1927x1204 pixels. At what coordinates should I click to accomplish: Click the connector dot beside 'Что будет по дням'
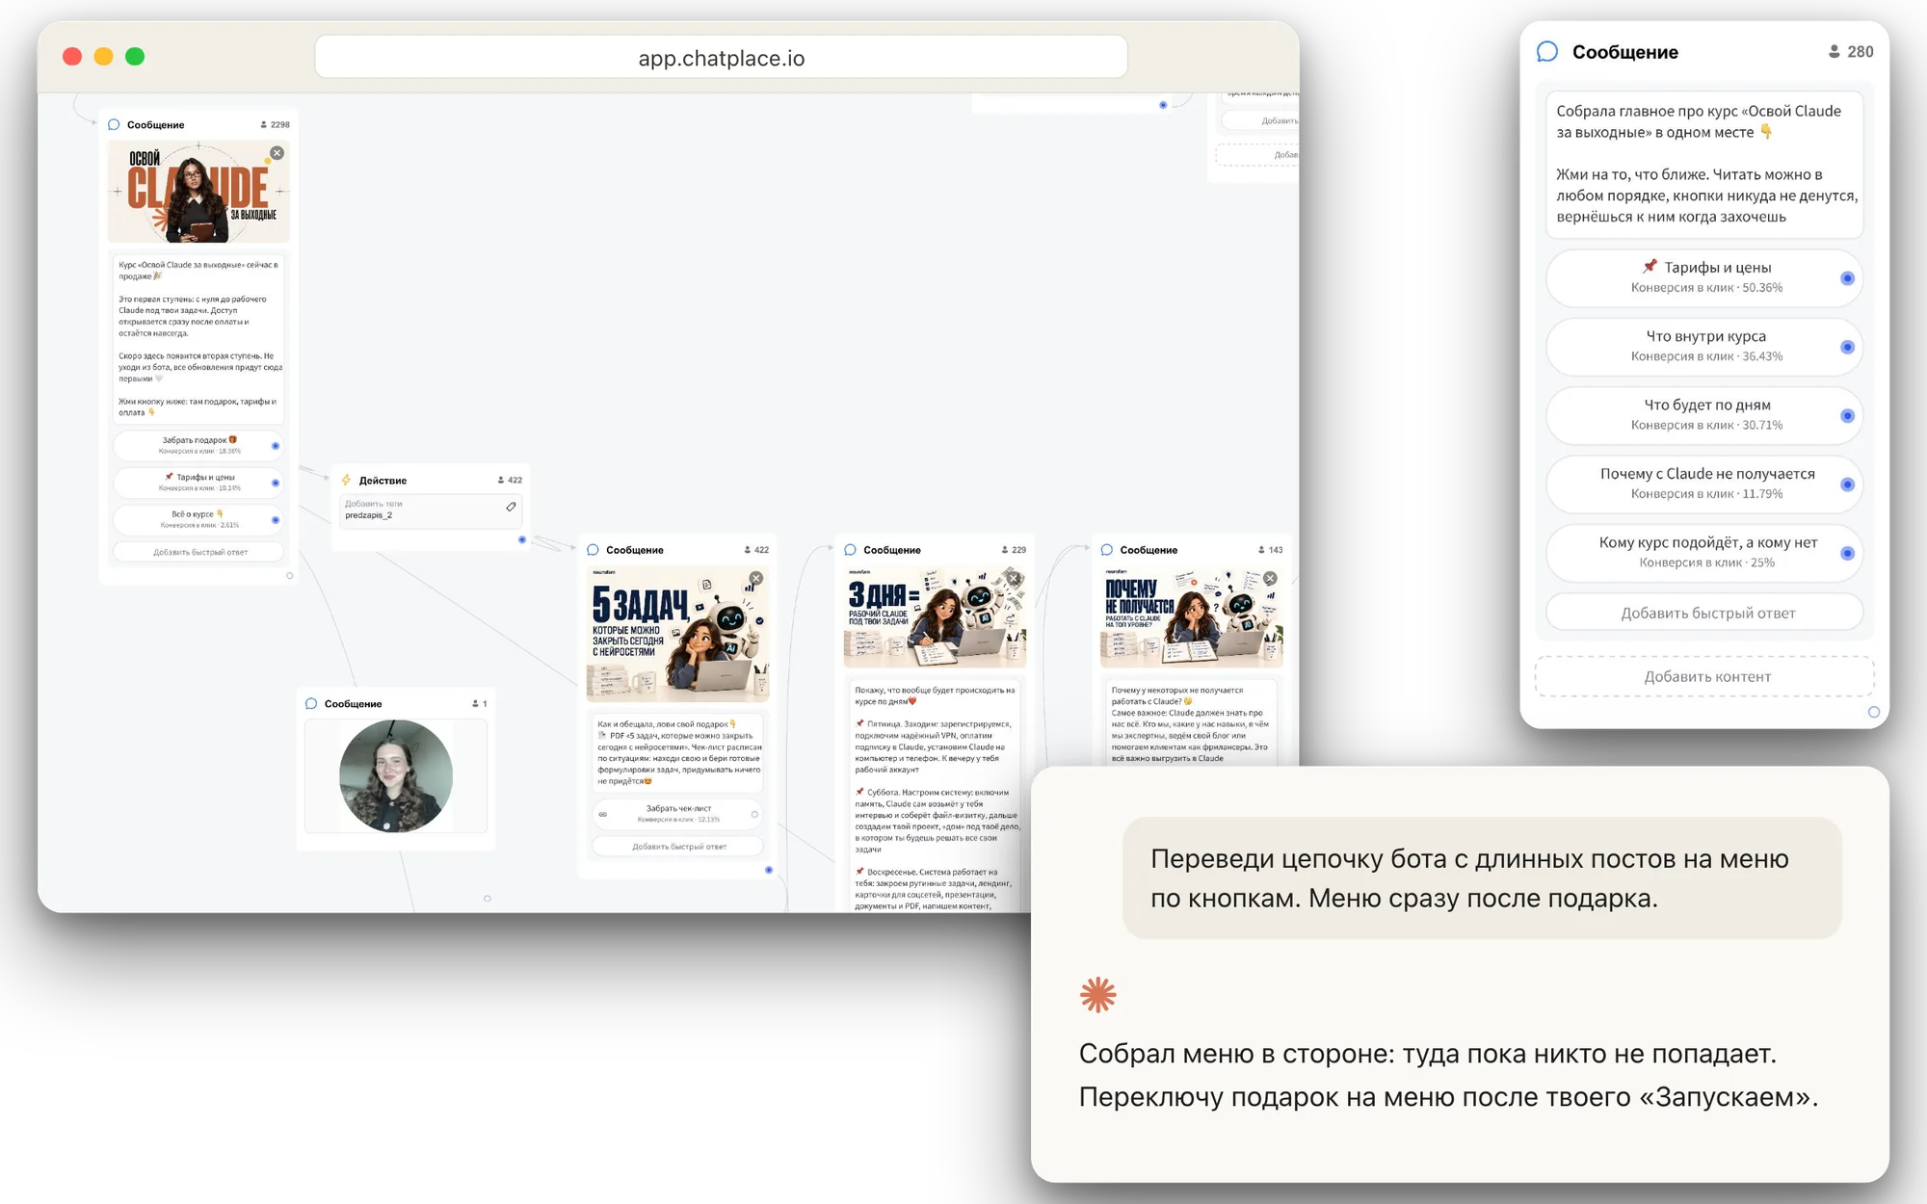click(1847, 416)
